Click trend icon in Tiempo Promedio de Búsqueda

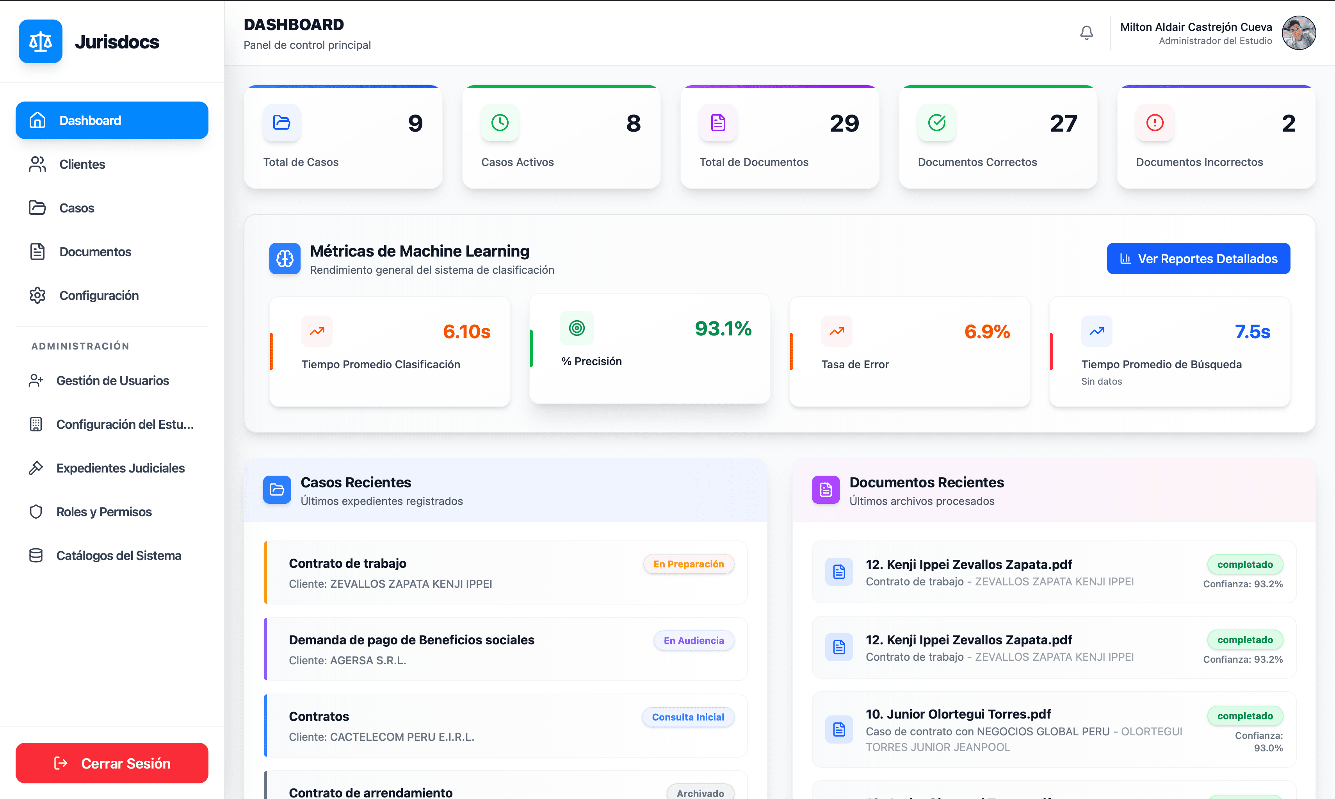tap(1096, 331)
